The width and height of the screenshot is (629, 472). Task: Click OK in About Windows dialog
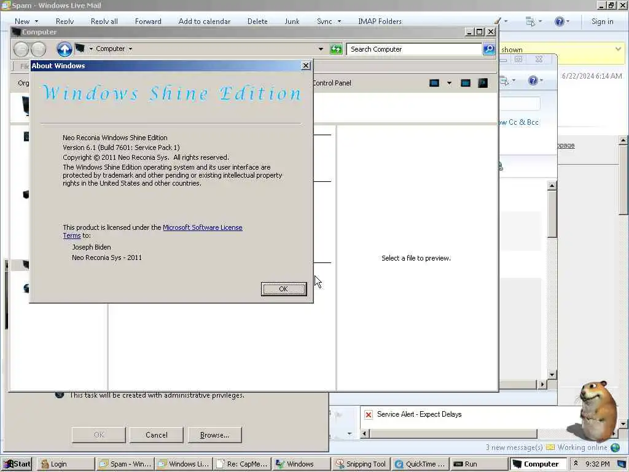[x=284, y=289]
